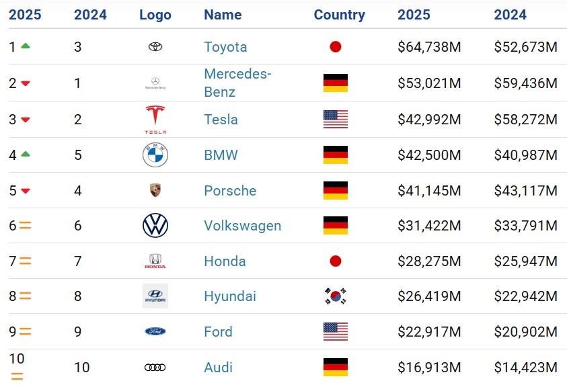Click the Hyundai logo thumbnail

coord(155,296)
